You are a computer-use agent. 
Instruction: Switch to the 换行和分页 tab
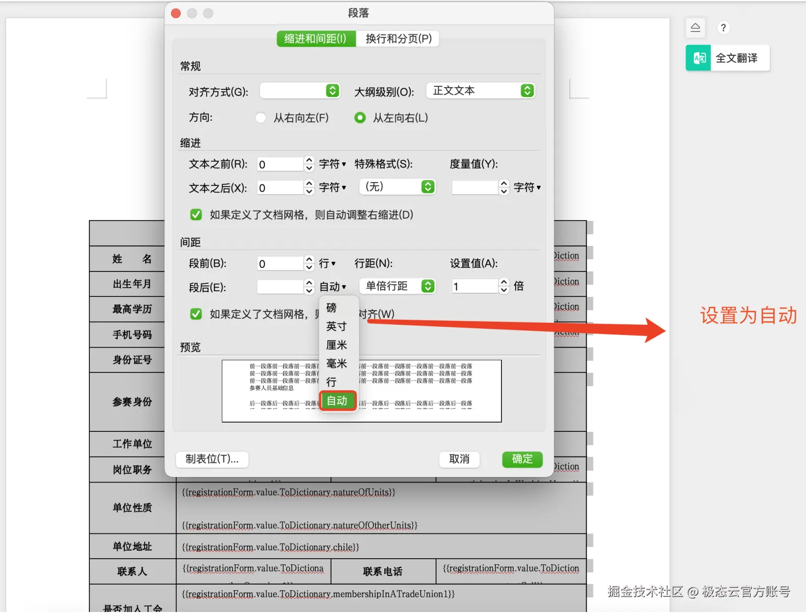click(x=398, y=39)
